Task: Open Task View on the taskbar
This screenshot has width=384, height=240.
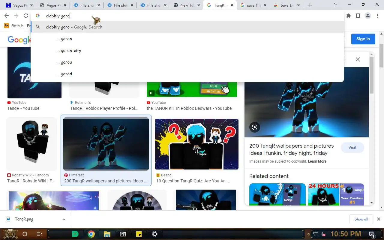Action: pos(39,234)
